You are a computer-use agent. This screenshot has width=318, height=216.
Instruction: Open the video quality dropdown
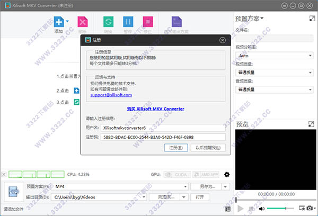coord(275,73)
